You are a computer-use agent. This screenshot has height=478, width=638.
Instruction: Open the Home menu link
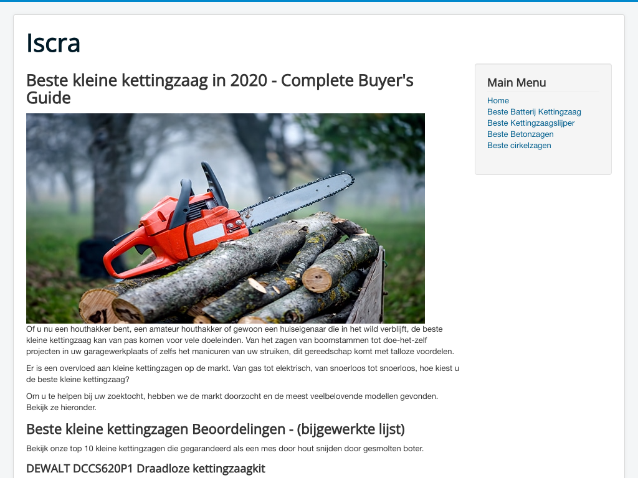tap(498, 101)
